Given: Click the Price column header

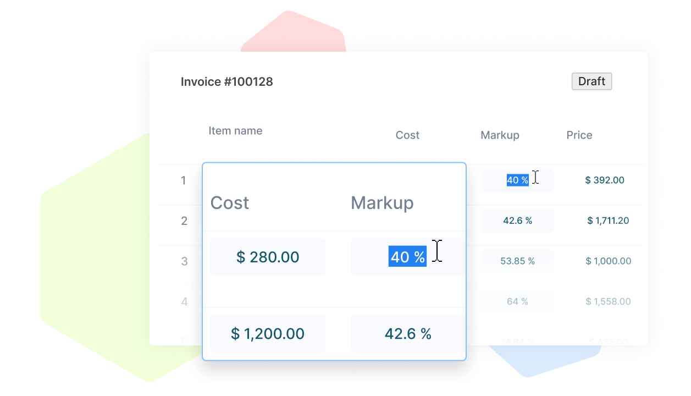Looking at the screenshot, I should (579, 135).
